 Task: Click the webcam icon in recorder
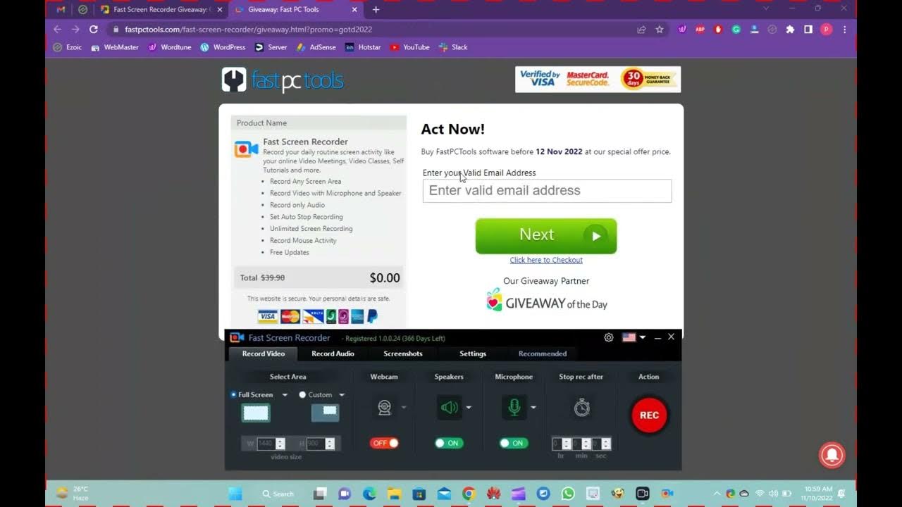coord(384,408)
